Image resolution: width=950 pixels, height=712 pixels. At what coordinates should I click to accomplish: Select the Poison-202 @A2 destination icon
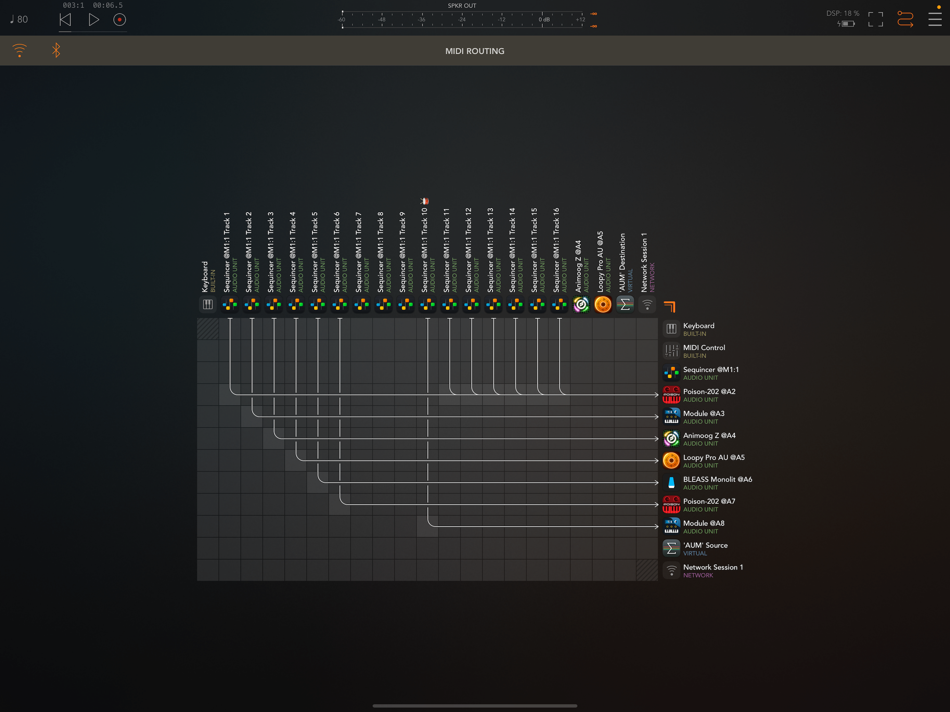coord(671,395)
